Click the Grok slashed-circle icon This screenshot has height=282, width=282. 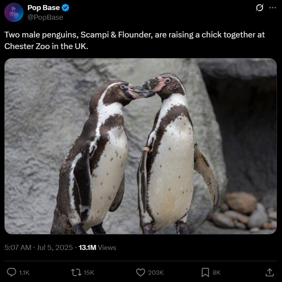[x=260, y=8]
